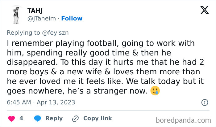Screen dimensions: 216x127
Task: Open the tweet info circle icon
Action: pyautogui.click(x=204, y=102)
